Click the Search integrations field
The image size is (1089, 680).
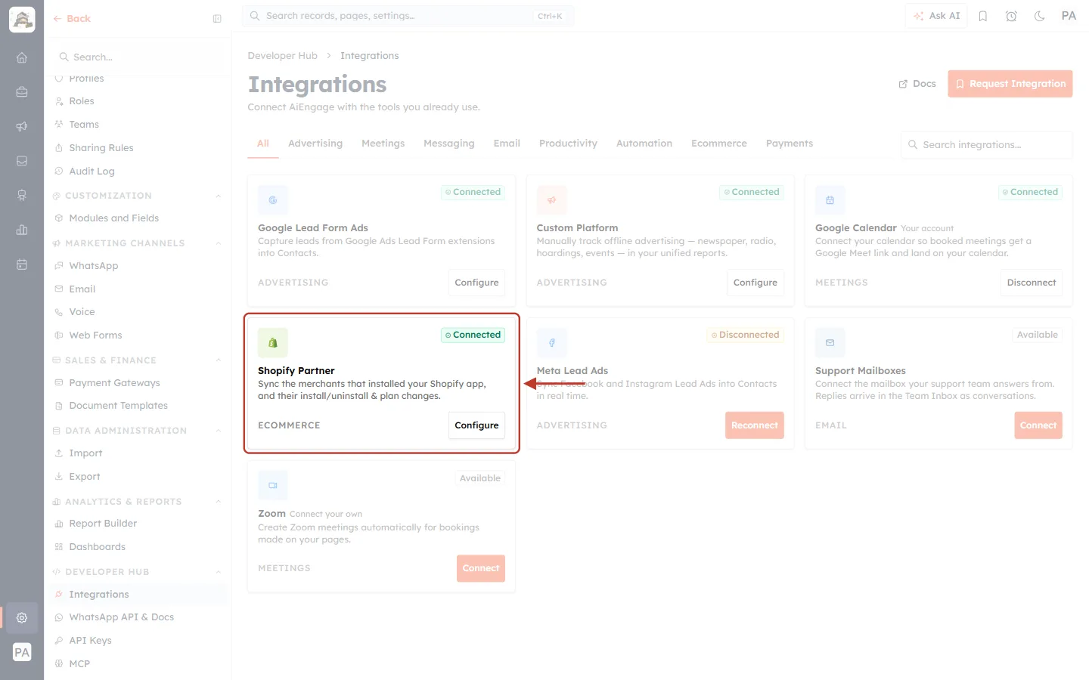click(987, 145)
